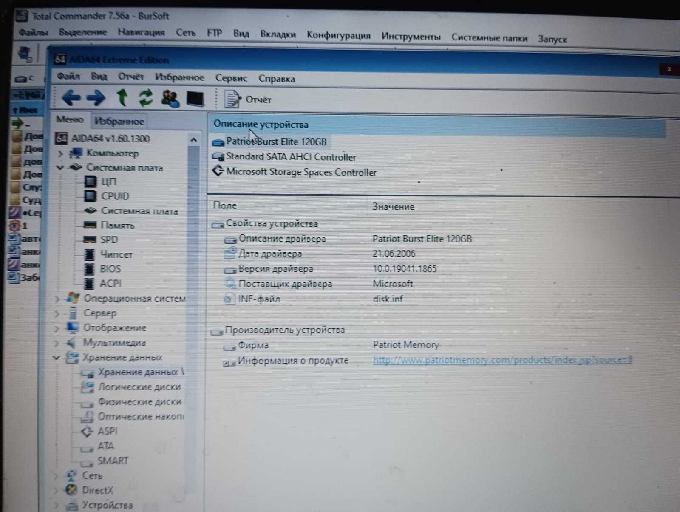Open the Файл menu in AIDA64

point(68,76)
